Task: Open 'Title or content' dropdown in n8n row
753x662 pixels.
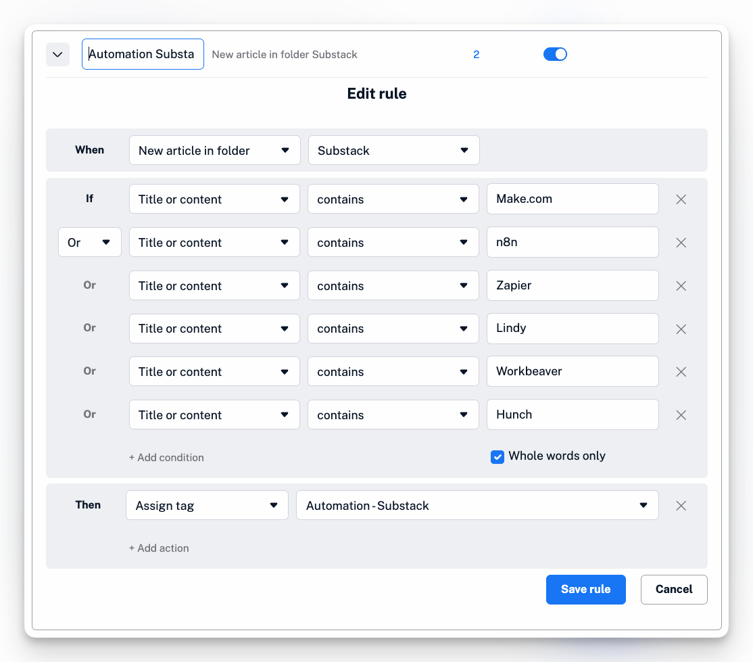Action: (x=215, y=242)
